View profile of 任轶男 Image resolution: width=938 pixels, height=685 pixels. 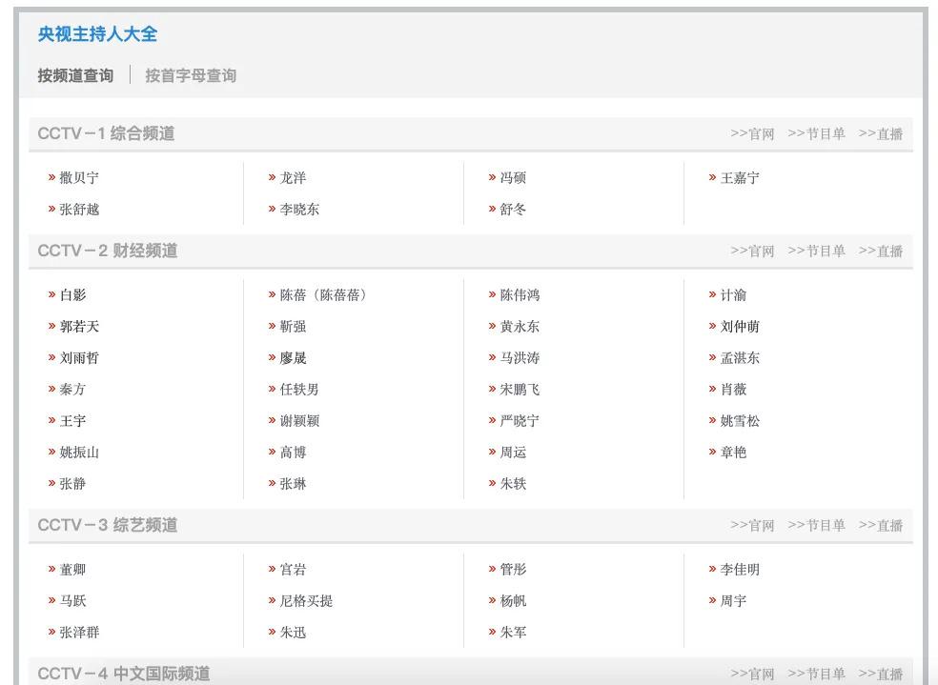click(299, 389)
